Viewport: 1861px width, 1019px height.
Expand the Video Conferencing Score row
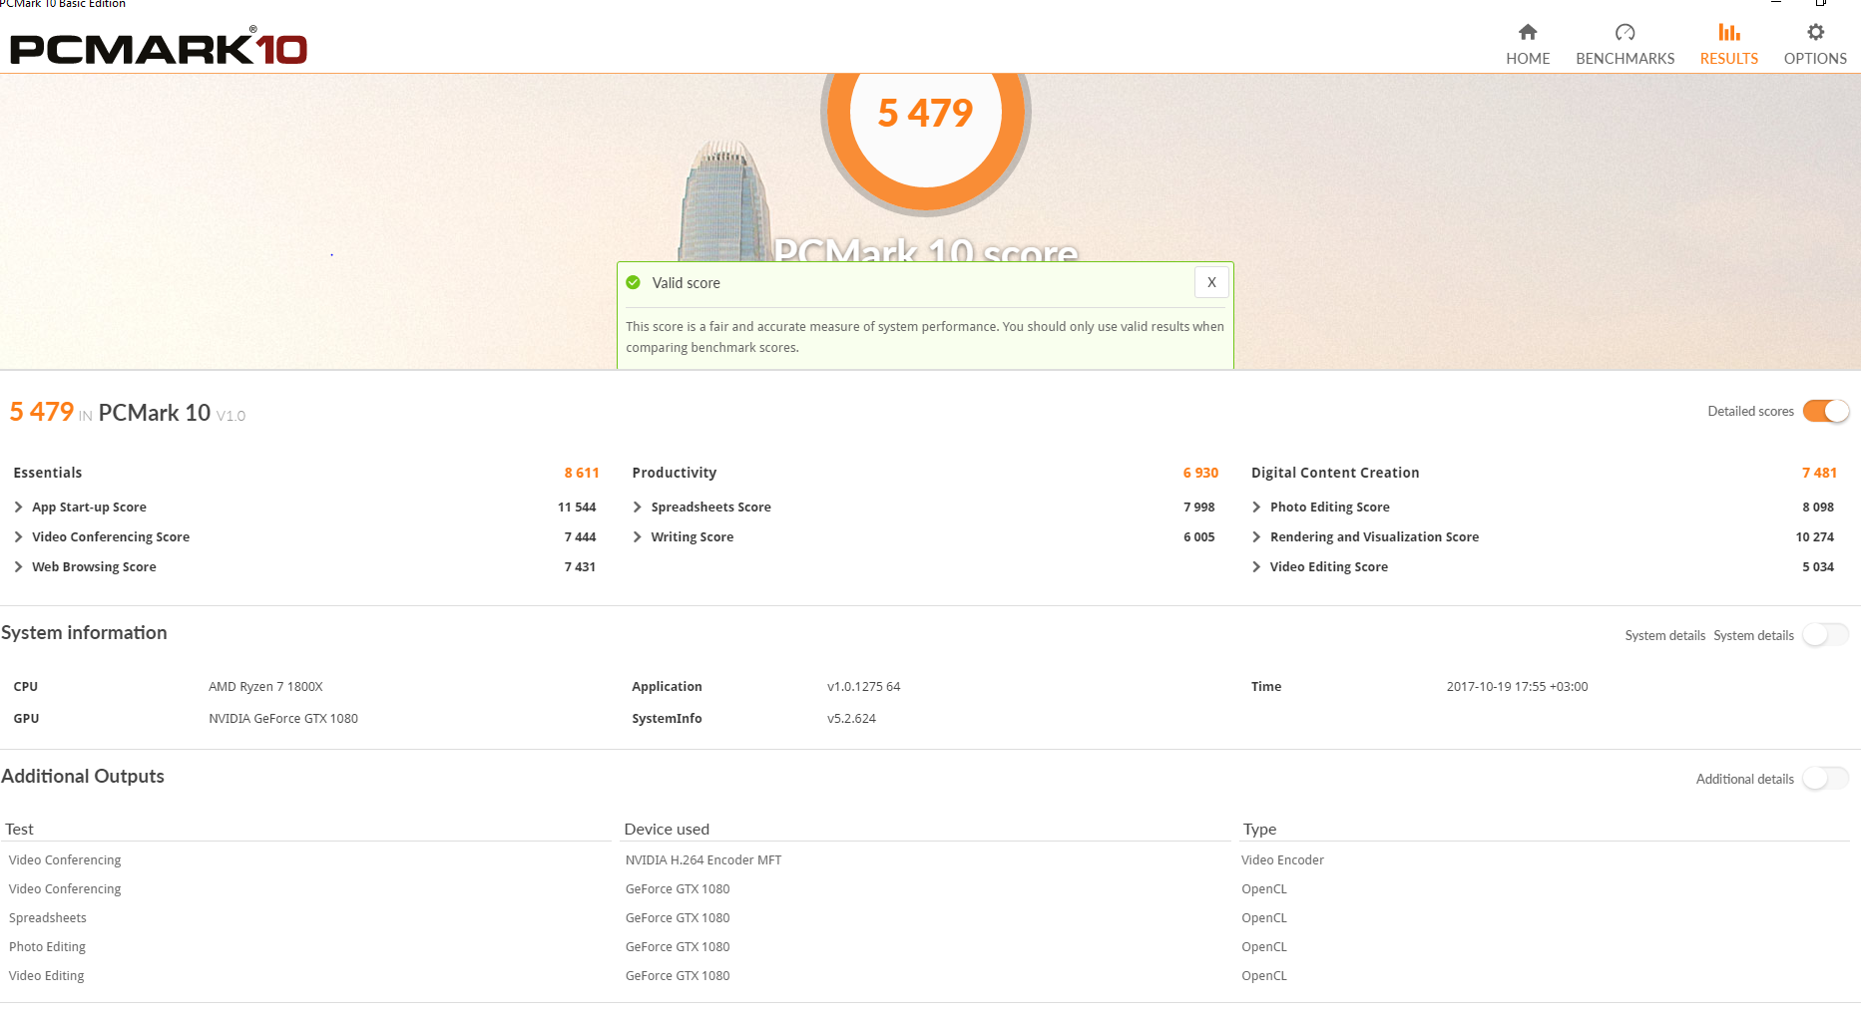(x=19, y=537)
